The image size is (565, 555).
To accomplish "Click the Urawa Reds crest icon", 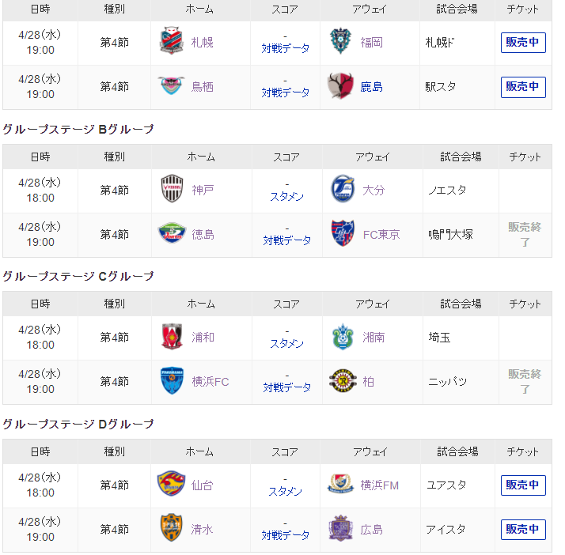I will [172, 337].
